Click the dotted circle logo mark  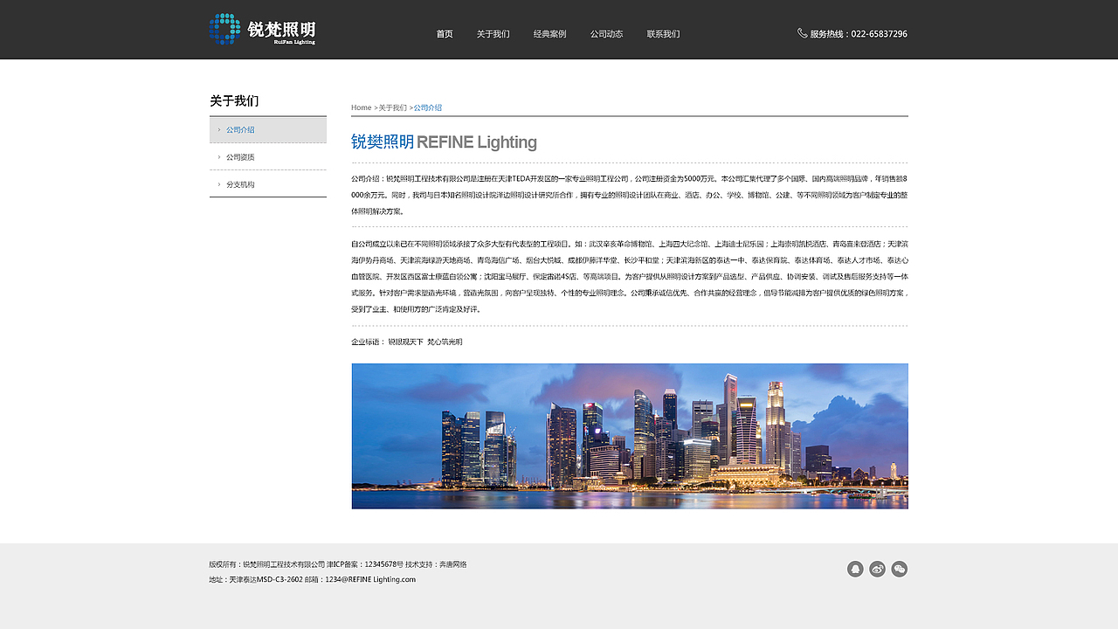pyautogui.click(x=223, y=28)
